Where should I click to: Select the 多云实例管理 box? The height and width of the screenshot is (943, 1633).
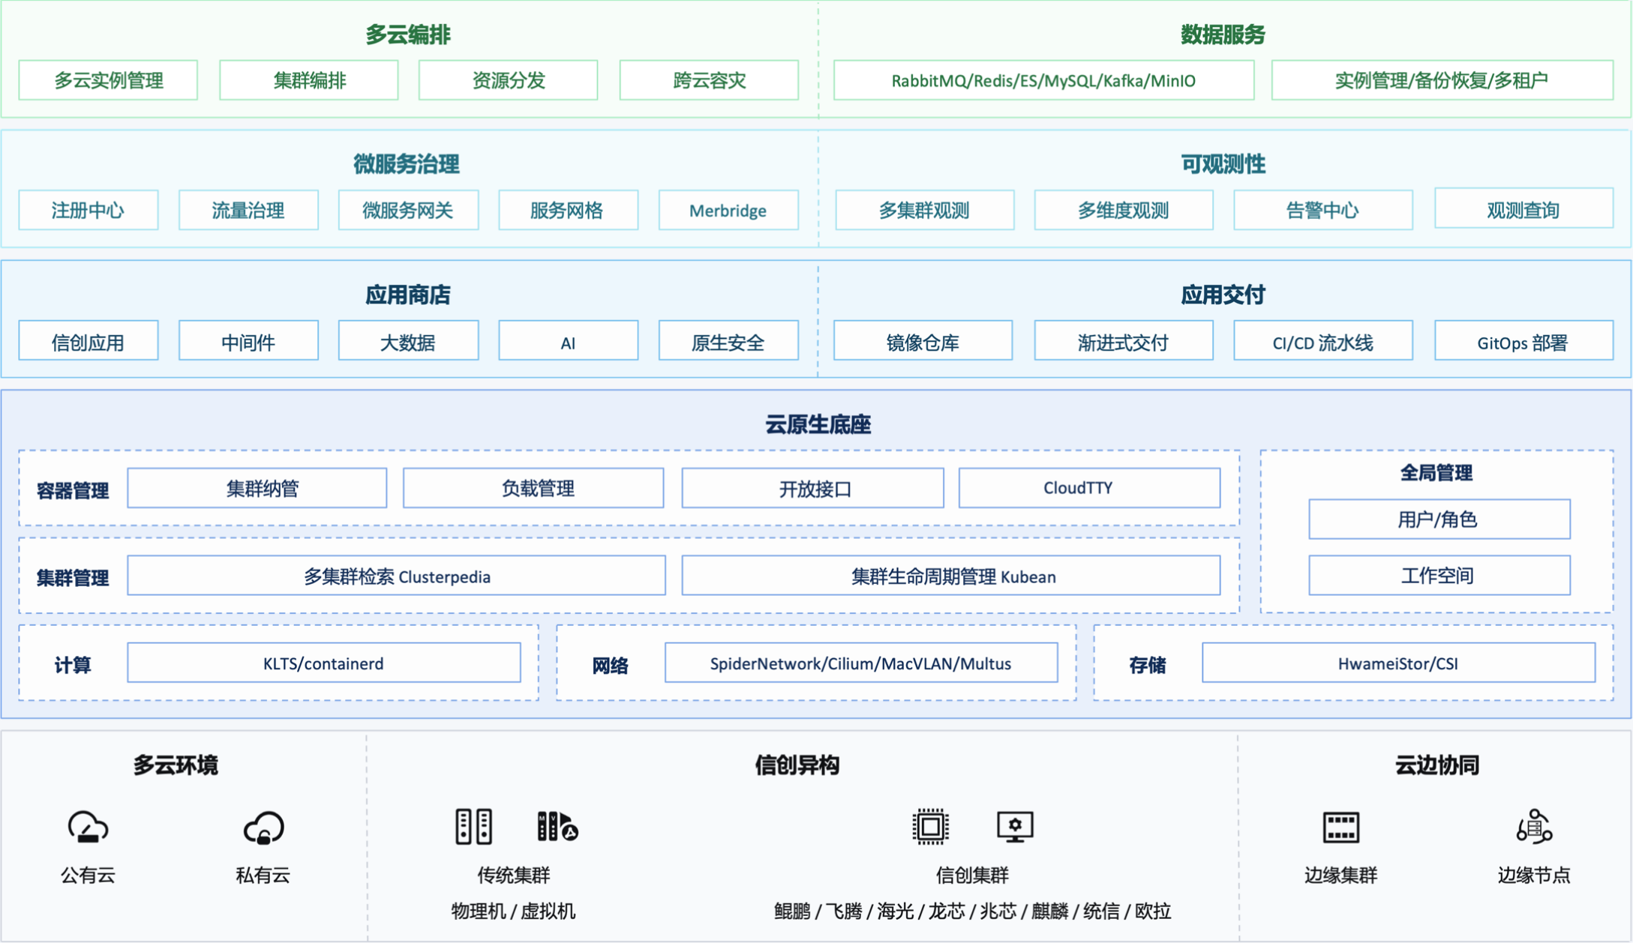pyautogui.click(x=108, y=80)
